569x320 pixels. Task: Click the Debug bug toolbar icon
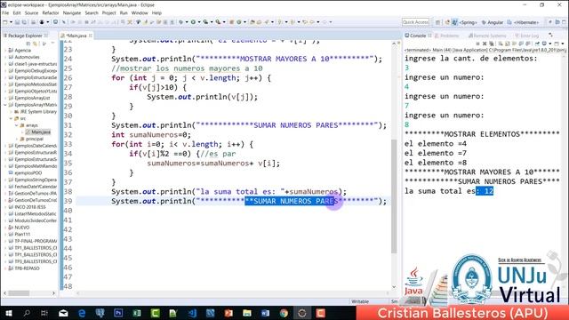coord(181,22)
